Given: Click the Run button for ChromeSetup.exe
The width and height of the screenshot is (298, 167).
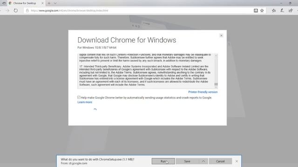Looking at the screenshot, I should coord(163,161).
